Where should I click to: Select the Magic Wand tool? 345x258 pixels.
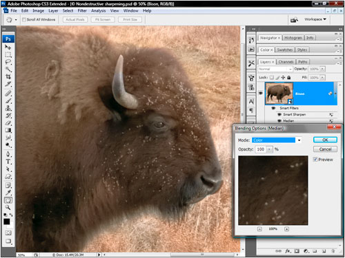tap(8, 69)
